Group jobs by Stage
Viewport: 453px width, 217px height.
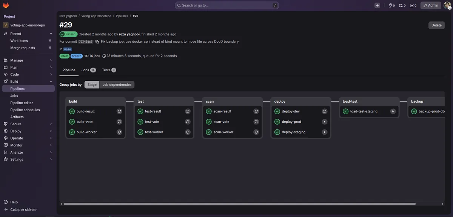click(92, 85)
